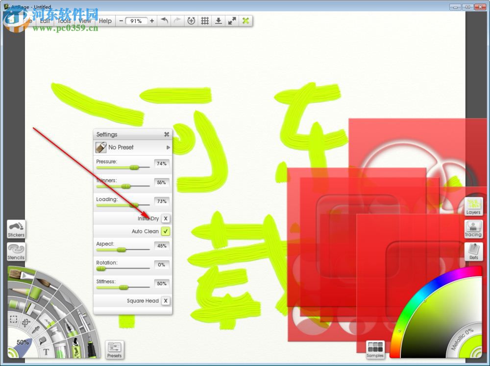This screenshot has height=366, width=490.
Task: Click the Pressure slider handle
Action: click(134, 167)
